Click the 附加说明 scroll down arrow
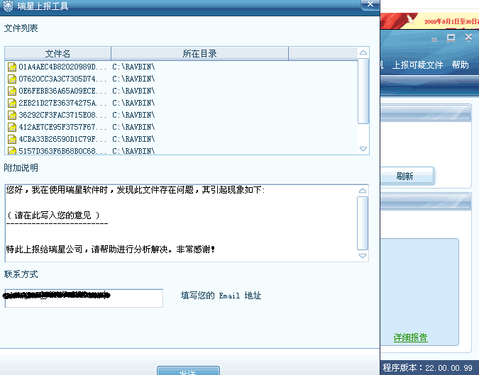Screen dimensions: 479x375 pyautogui.click(x=363, y=256)
